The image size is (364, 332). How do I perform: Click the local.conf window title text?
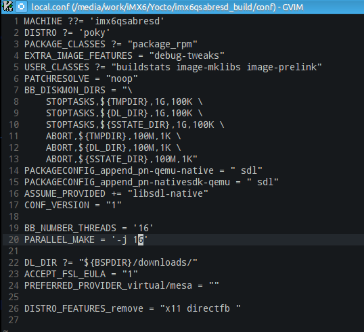click(x=167, y=7)
